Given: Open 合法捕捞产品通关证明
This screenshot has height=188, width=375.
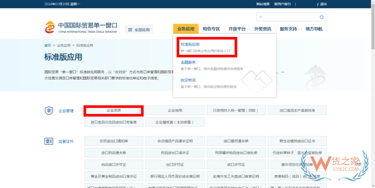Looking at the screenshot, I should (175, 141).
